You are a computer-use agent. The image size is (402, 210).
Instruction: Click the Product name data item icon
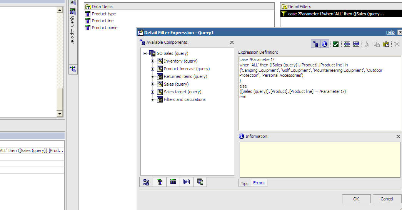pos(88,28)
